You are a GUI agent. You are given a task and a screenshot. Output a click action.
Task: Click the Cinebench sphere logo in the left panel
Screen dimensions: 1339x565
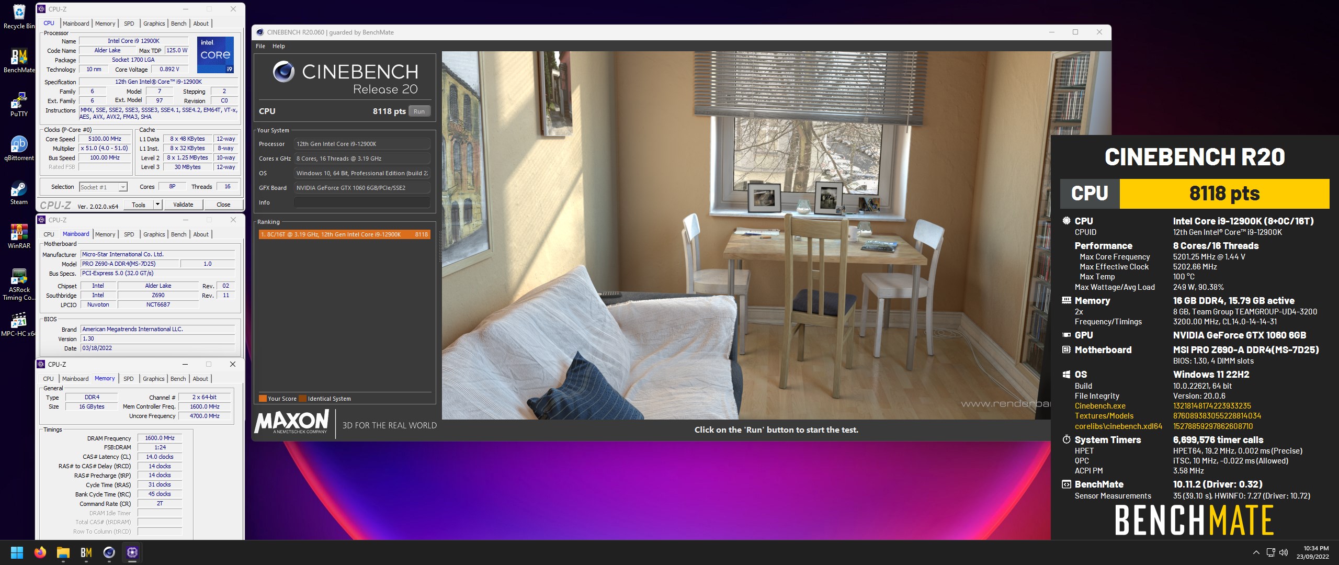[x=284, y=72]
